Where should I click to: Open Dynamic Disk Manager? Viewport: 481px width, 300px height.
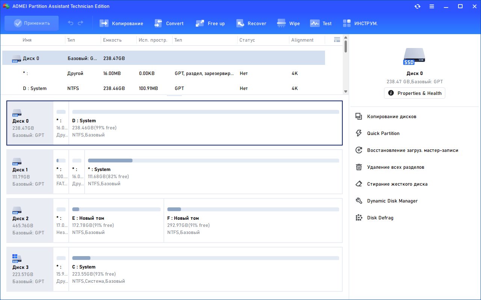pyautogui.click(x=392, y=201)
